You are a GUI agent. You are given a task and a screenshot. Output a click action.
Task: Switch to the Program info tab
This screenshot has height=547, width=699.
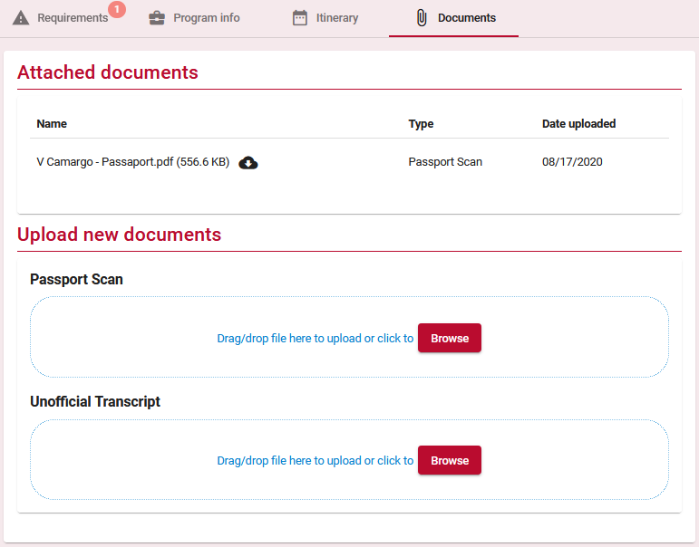point(194,18)
